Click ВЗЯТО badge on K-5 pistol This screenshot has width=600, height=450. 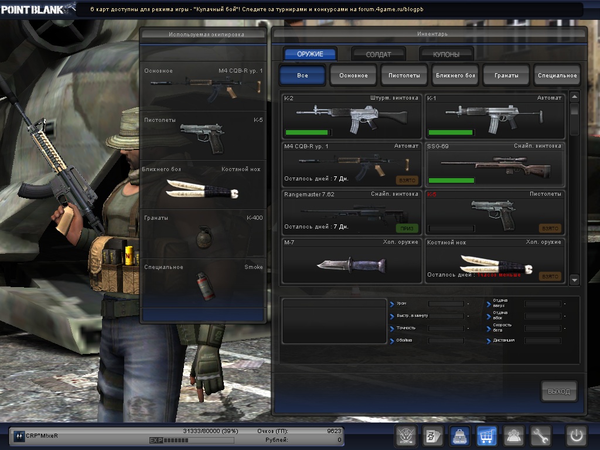550,229
